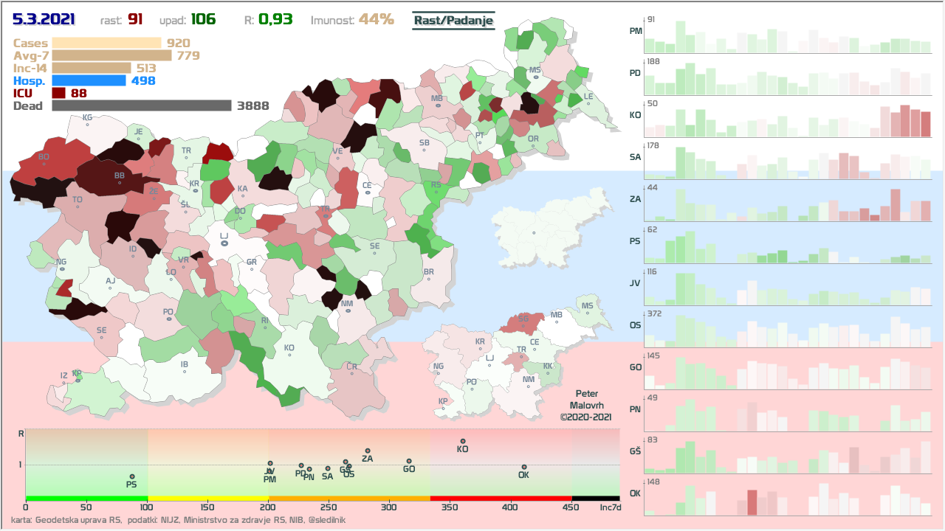Toggle the Dead legend label
This screenshot has width=945, height=531.
click(x=28, y=106)
